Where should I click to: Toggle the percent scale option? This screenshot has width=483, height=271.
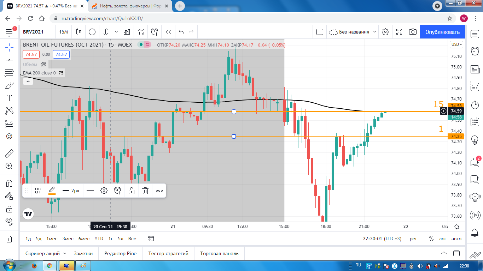[431, 239]
